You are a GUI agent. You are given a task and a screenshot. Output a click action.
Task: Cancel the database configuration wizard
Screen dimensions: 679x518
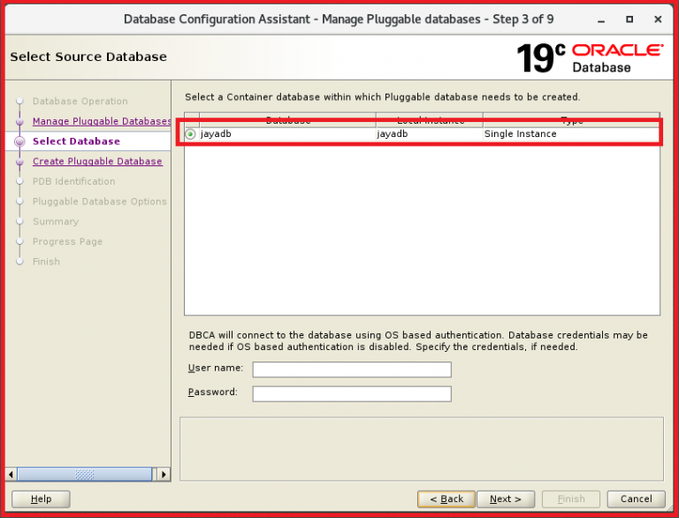coord(636,499)
